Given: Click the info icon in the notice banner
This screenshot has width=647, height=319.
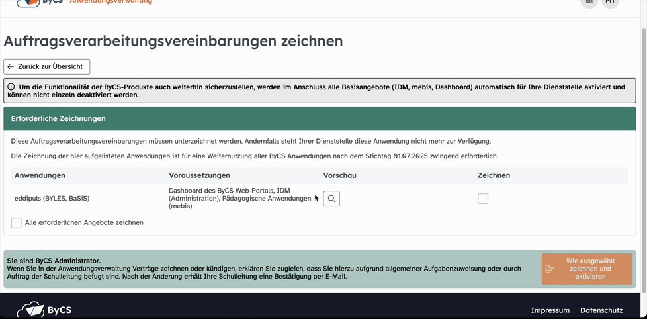Looking at the screenshot, I should tap(11, 87).
